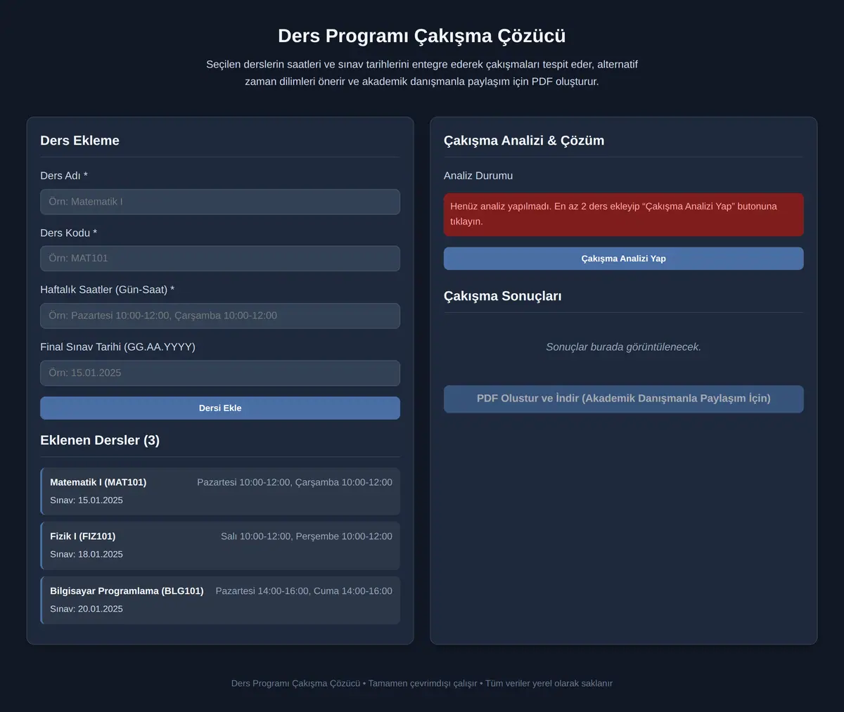
Task: Click the Final Sınav Tarihi field
Action: coord(220,373)
